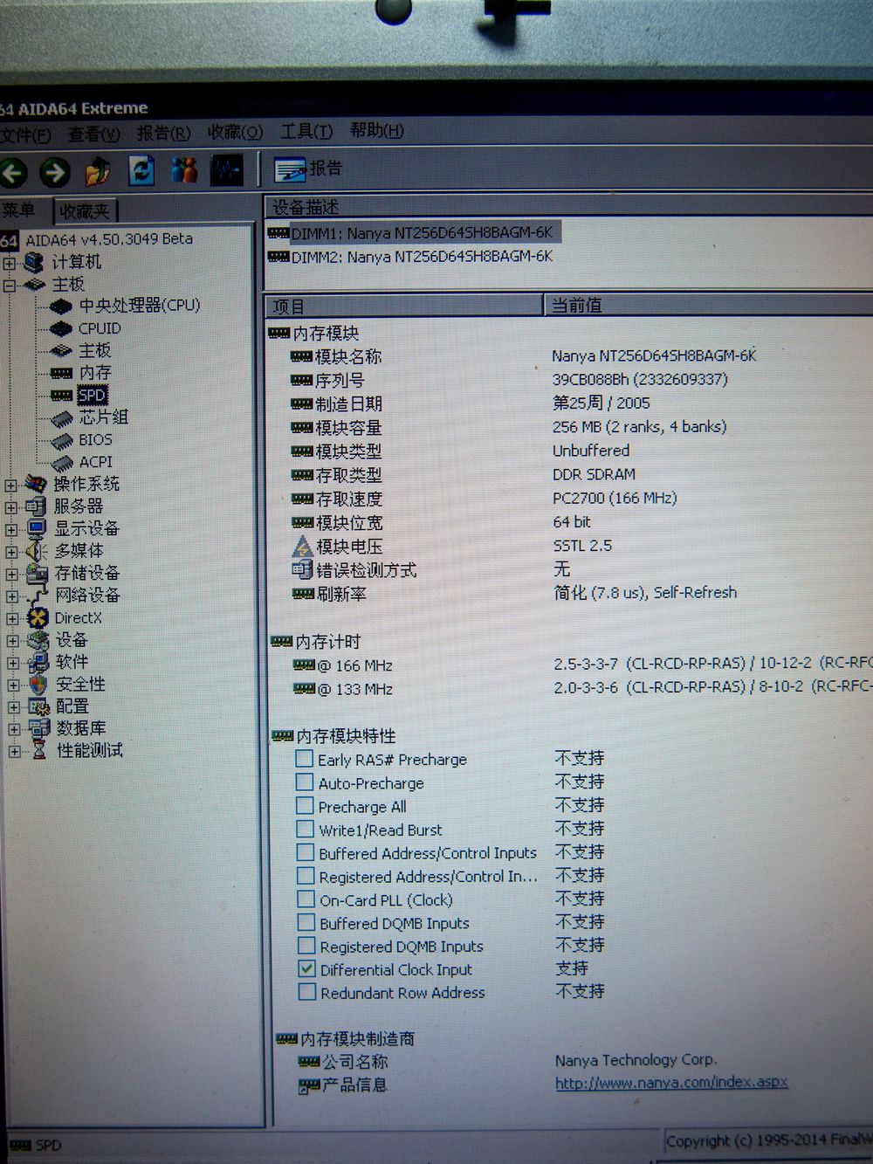Switch to the 菜单 tab

pos(18,210)
